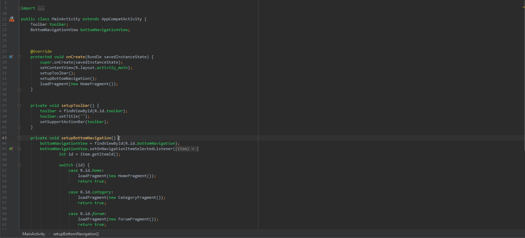The image size is (525, 238).
Task: Click AppCompatActivity in the class declaration
Action: click(122, 19)
